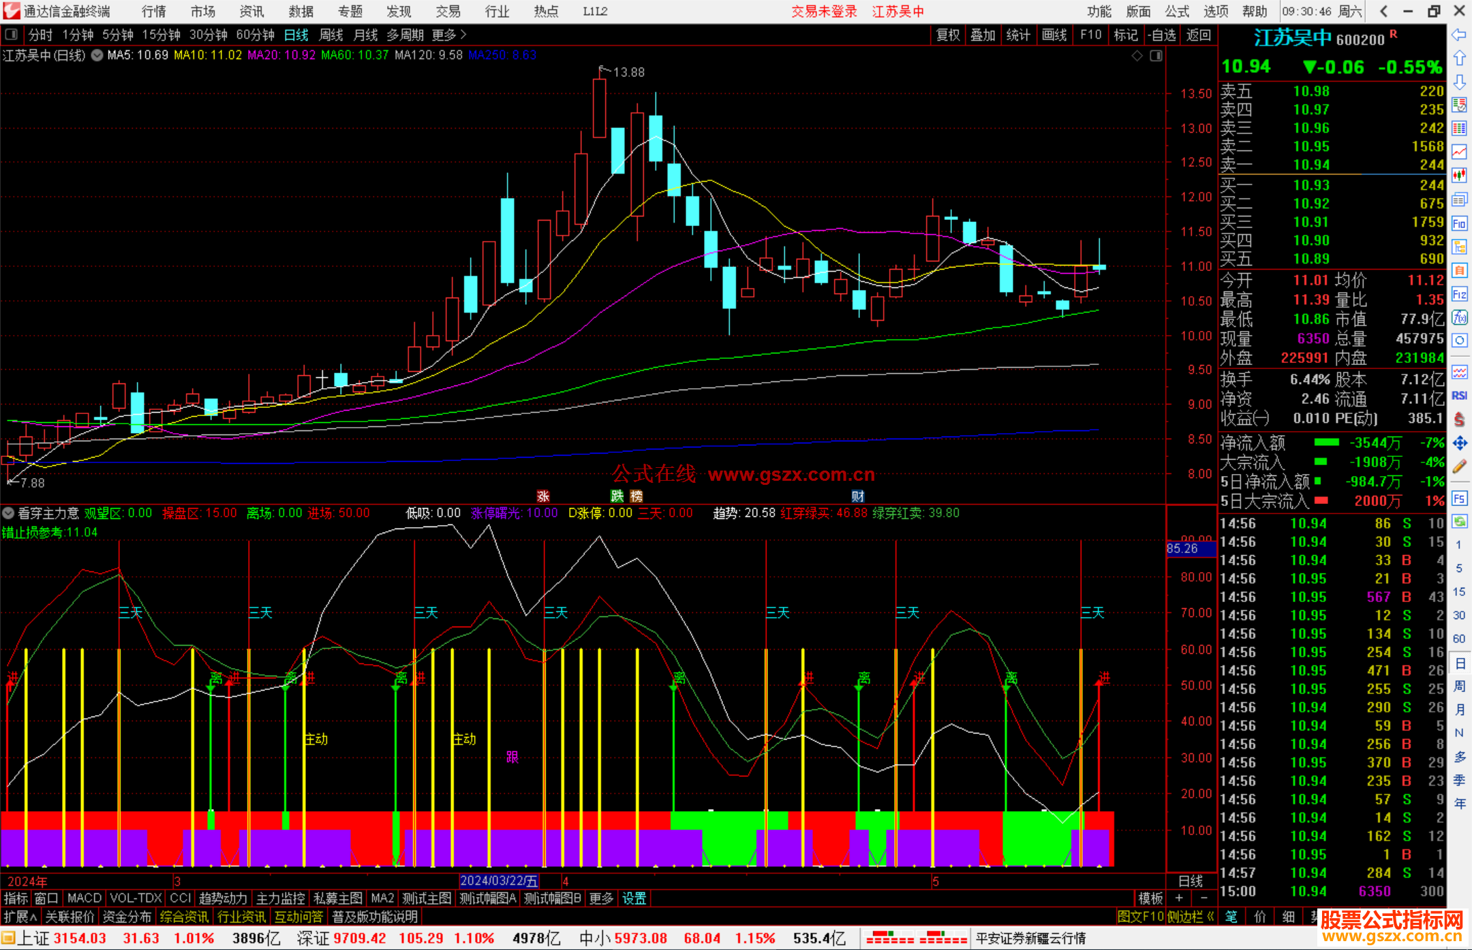Viewport: 1472px width, 950px height.
Task: Open the candlestick chart sidebar icon
Action: point(1459,176)
